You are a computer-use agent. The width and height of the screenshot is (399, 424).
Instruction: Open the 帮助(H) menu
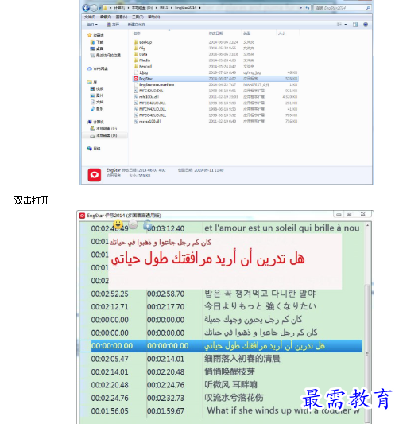point(153,17)
